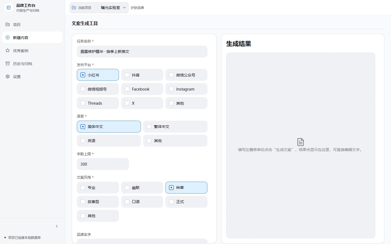This screenshot has height=244, width=391.
Task: Check the 微信视频号 platform option
Action: coord(98,89)
